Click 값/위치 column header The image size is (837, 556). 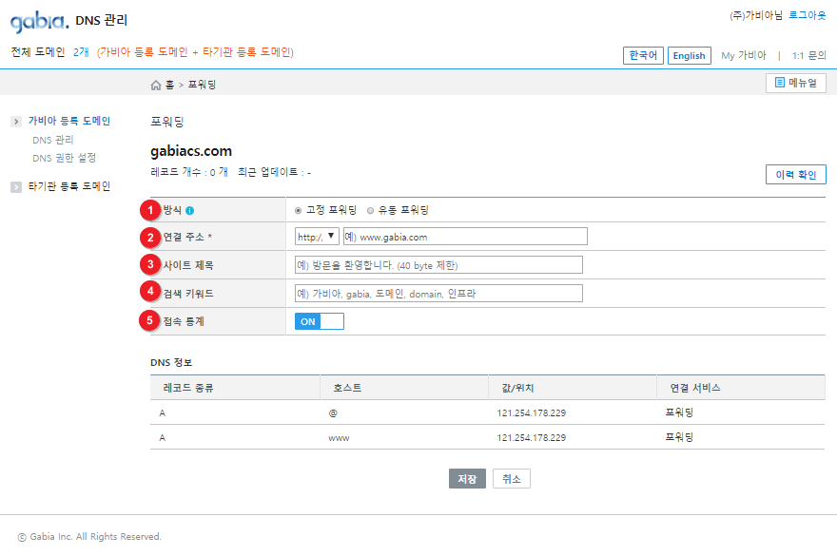coord(517,388)
